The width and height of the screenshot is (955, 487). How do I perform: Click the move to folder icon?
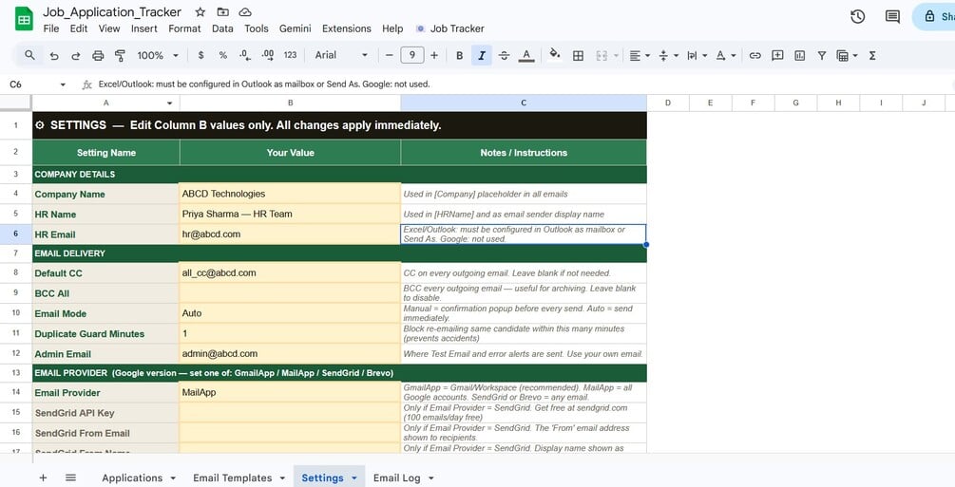pos(223,12)
